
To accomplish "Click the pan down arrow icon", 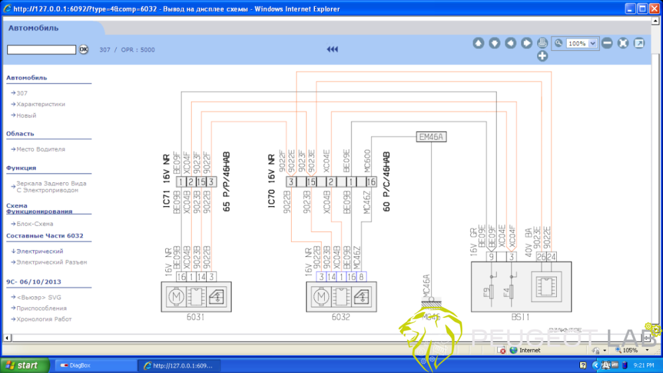I will 494,43.
